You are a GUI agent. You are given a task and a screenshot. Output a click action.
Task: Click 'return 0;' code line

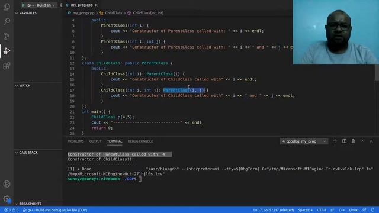[x=102, y=128]
